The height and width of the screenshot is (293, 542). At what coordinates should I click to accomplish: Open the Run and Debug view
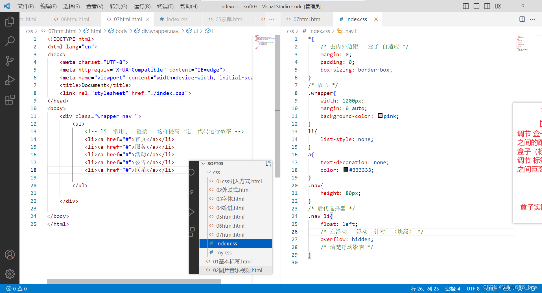pyautogui.click(x=10, y=80)
